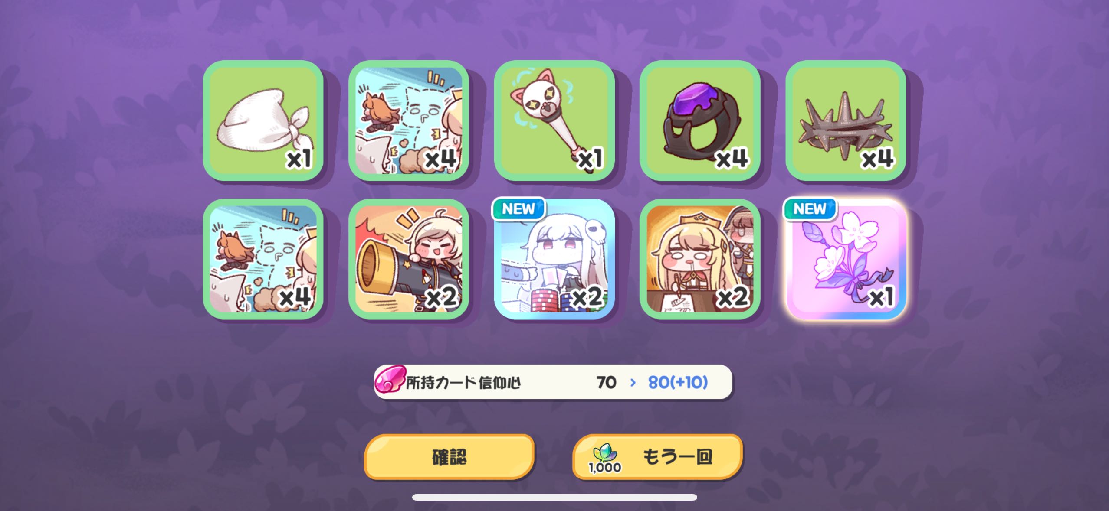Open second-row running fox girl card x4
The height and width of the screenshot is (511, 1109).
(263, 259)
